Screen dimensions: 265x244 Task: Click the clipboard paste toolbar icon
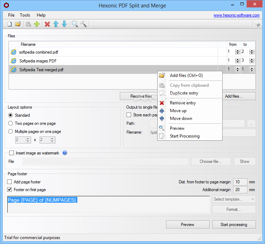28,24
